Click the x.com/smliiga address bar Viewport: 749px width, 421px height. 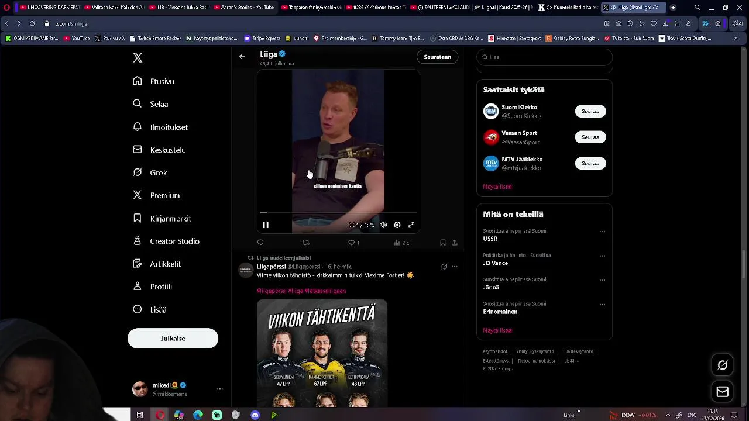71,23
